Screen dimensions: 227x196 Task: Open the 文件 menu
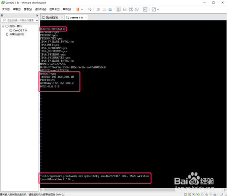pos(6,9)
